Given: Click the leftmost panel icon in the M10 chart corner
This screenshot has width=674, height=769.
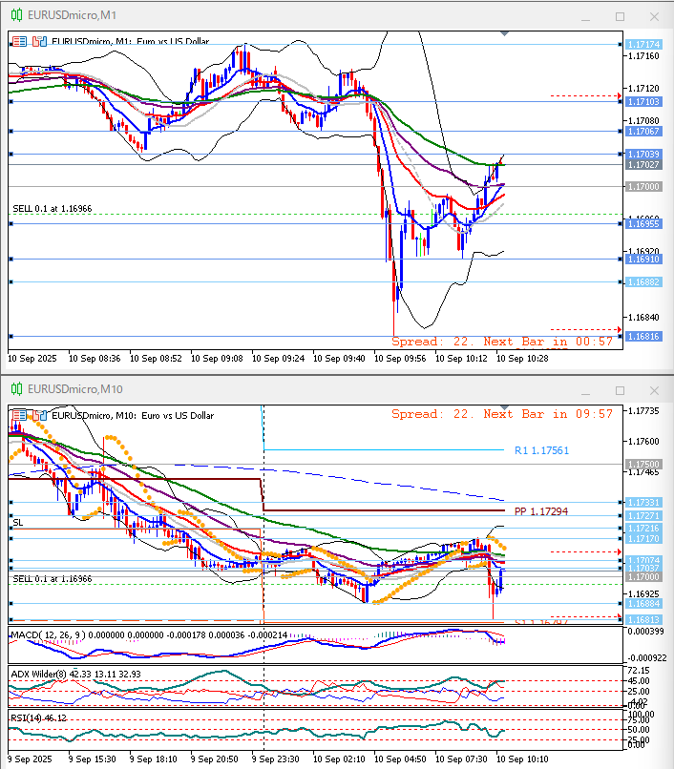Looking at the screenshot, I should (x=19, y=415).
